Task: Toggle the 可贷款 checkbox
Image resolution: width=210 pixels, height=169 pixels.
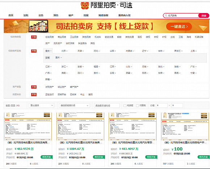Action: [125, 106]
